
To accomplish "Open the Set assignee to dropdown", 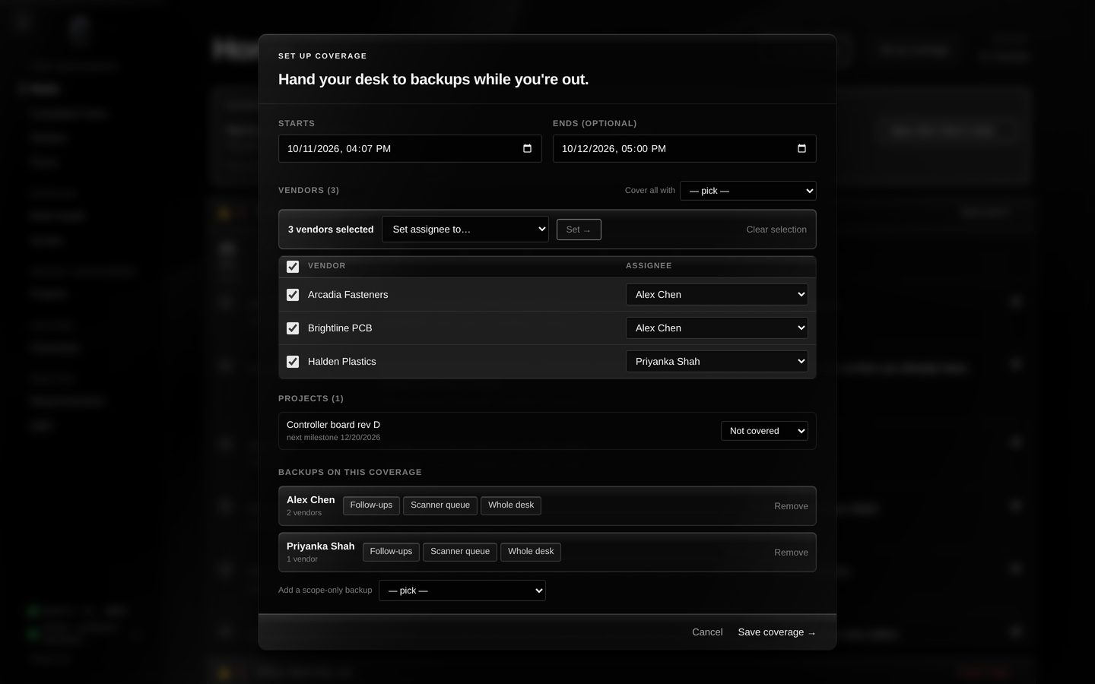I will tap(465, 230).
